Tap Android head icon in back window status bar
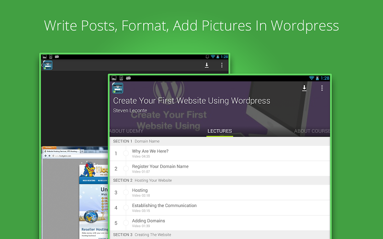 click(x=57, y=56)
